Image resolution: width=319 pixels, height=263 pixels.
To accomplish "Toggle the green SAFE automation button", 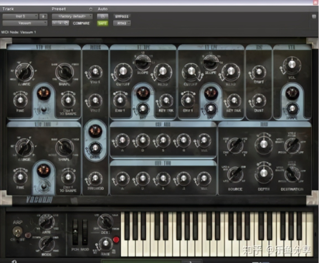I will 102,23.
